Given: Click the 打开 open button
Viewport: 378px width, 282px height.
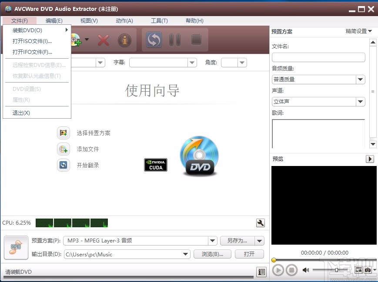Looking at the screenshot, I should (249, 254).
